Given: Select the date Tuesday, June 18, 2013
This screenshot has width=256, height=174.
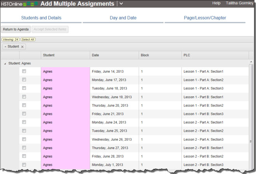Looking at the screenshot, I should point(110,89).
